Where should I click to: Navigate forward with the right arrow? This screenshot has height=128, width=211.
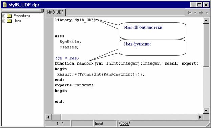(x=201, y=13)
